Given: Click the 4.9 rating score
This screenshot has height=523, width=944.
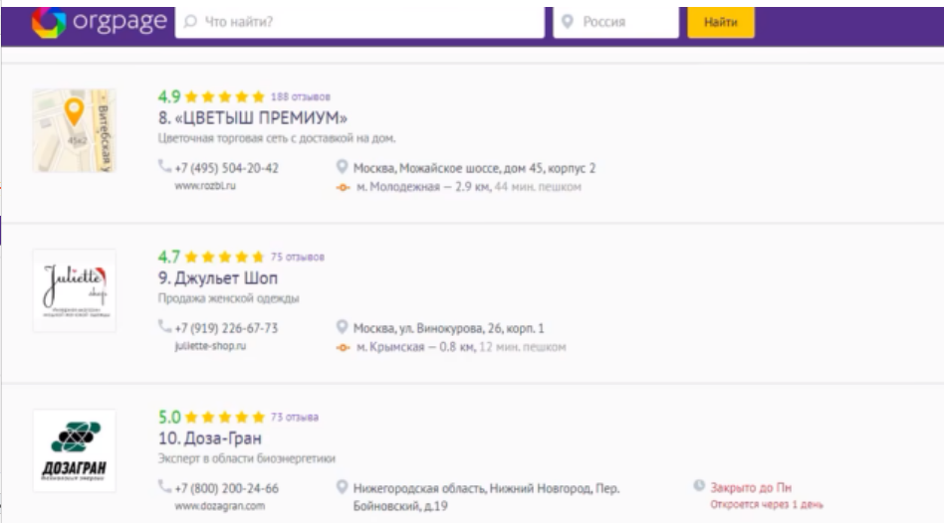Looking at the screenshot, I should 169,96.
